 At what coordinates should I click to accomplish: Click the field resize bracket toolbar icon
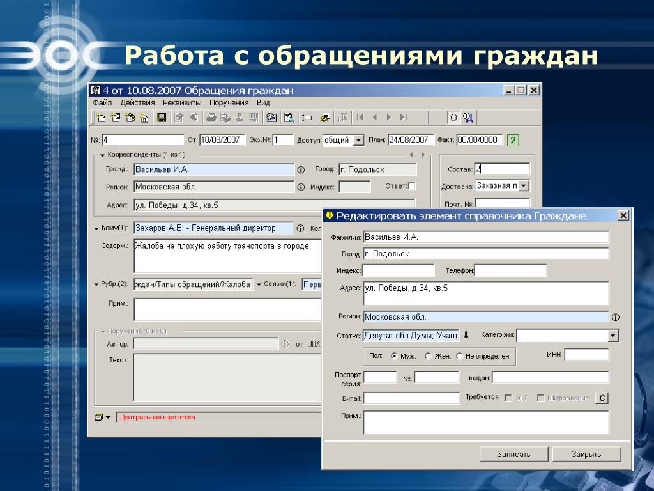point(307,118)
